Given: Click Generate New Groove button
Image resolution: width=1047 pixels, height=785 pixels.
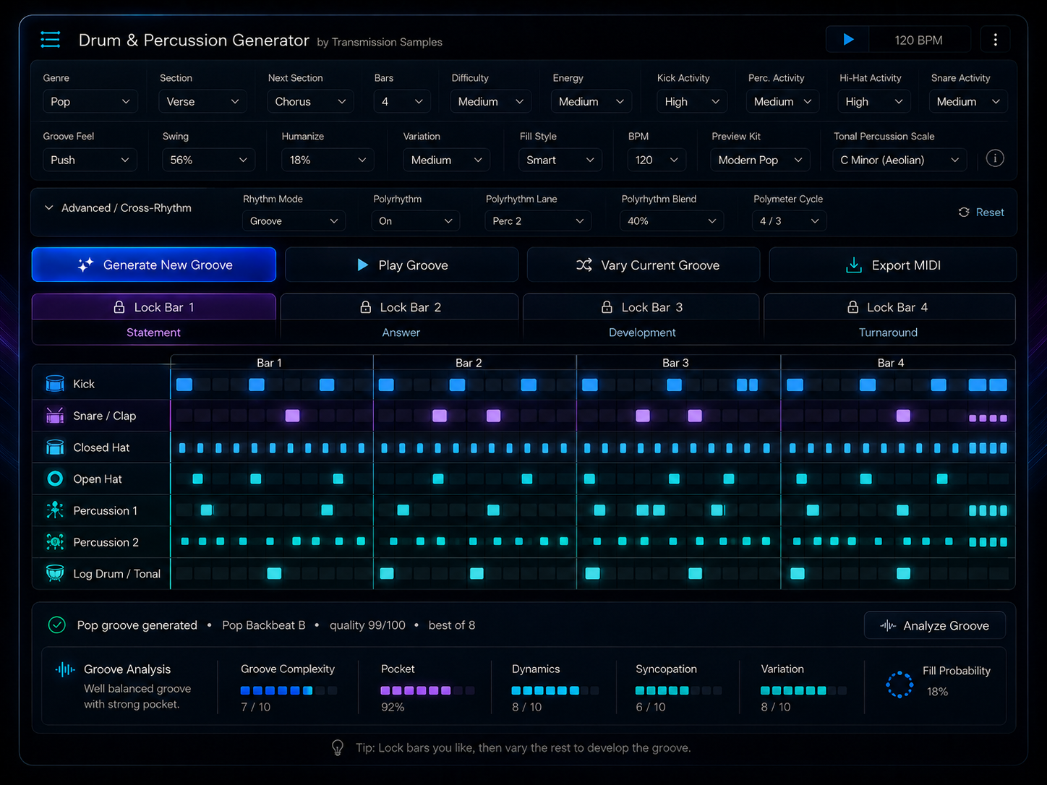Looking at the screenshot, I should [x=154, y=265].
